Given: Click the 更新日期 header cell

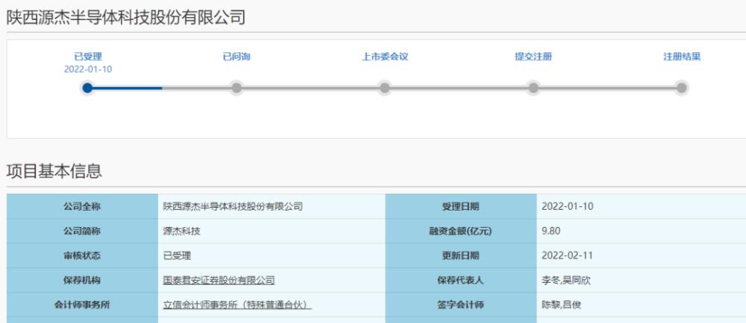Looking at the screenshot, I should (x=460, y=256).
